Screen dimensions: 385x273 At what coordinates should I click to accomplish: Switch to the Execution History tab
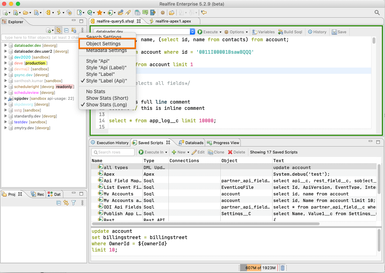tap(110, 143)
